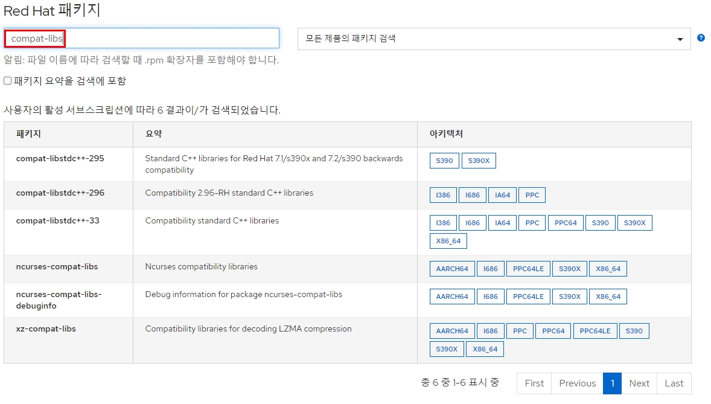Image resolution: width=711 pixels, height=404 pixels.
Task: Open the ncurses-compat-libs-debuginfo package link
Action: (x=59, y=300)
